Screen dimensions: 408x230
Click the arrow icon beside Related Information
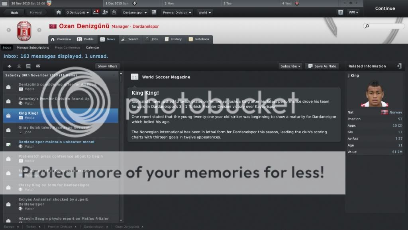(399, 66)
